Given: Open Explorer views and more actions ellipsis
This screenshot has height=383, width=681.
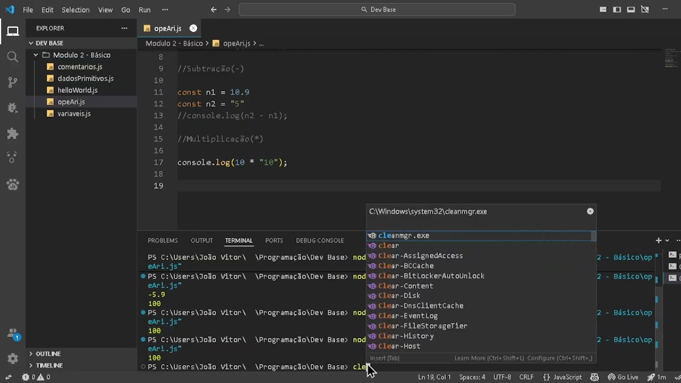Looking at the screenshot, I should (x=124, y=28).
